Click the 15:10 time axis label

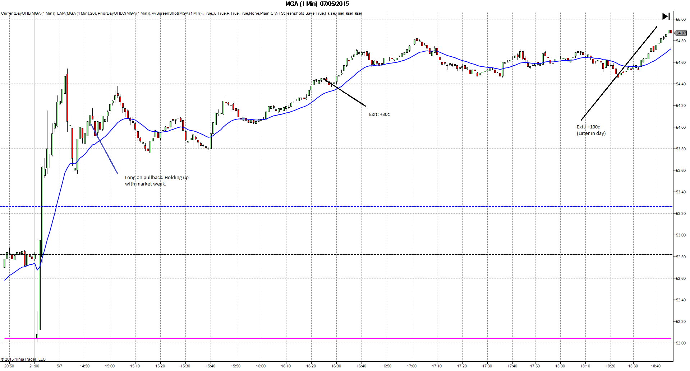pos(135,366)
